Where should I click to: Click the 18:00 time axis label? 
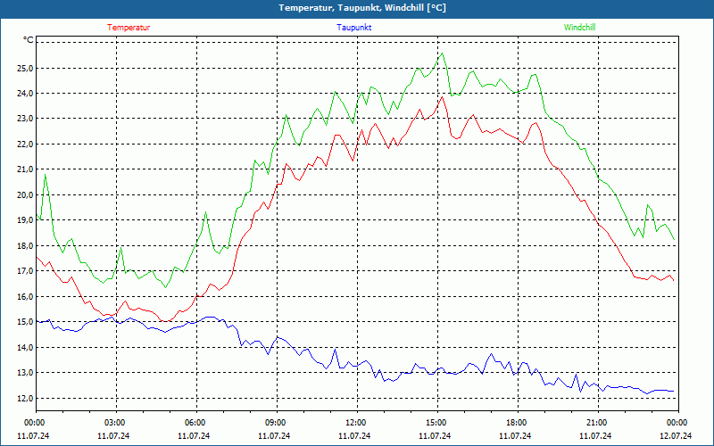click(x=518, y=423)
